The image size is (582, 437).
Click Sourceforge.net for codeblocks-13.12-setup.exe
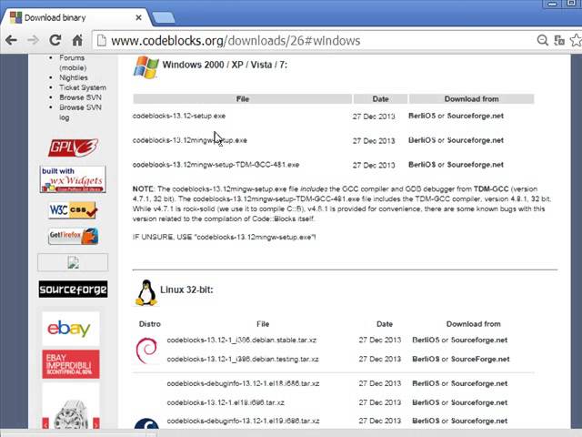click(475, 116)
